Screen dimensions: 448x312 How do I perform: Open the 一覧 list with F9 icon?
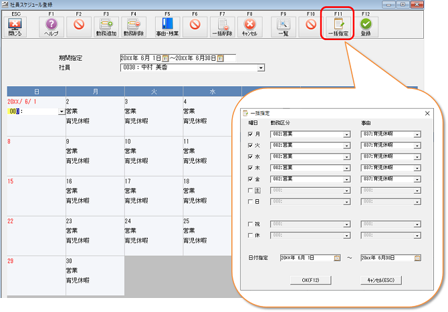284,27
